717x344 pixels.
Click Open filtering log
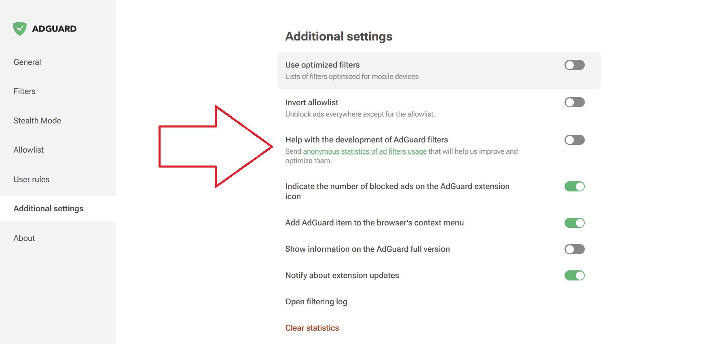pyautogui.click(x=316, y=302)
